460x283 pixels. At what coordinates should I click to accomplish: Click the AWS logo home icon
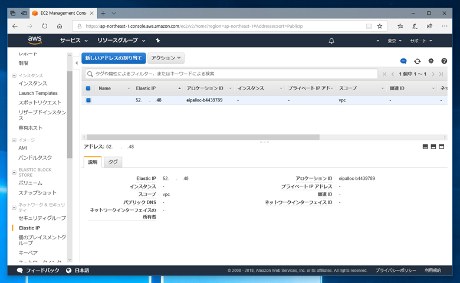(x=35, y=40)
